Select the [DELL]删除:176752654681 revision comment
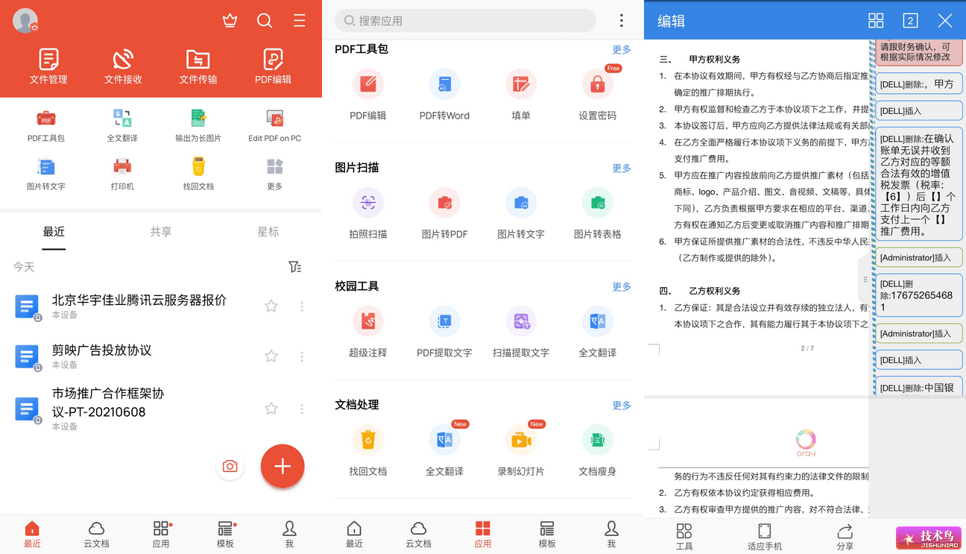 tap(919, 295)
